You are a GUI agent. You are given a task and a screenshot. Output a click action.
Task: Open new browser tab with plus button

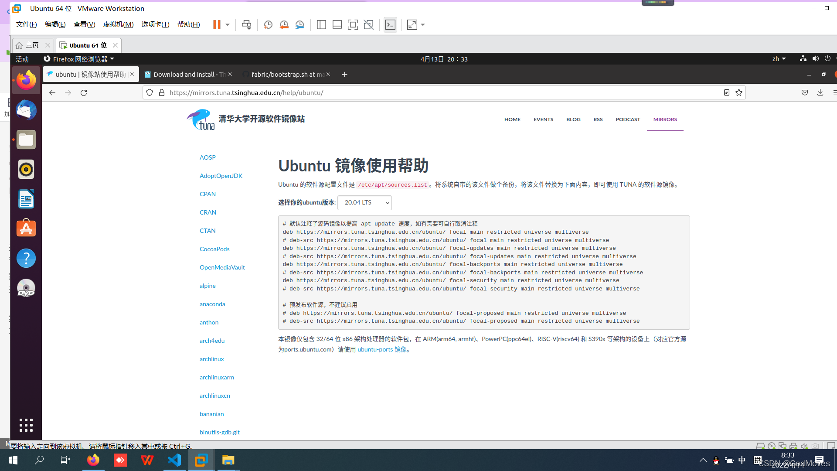click(344, 75)
